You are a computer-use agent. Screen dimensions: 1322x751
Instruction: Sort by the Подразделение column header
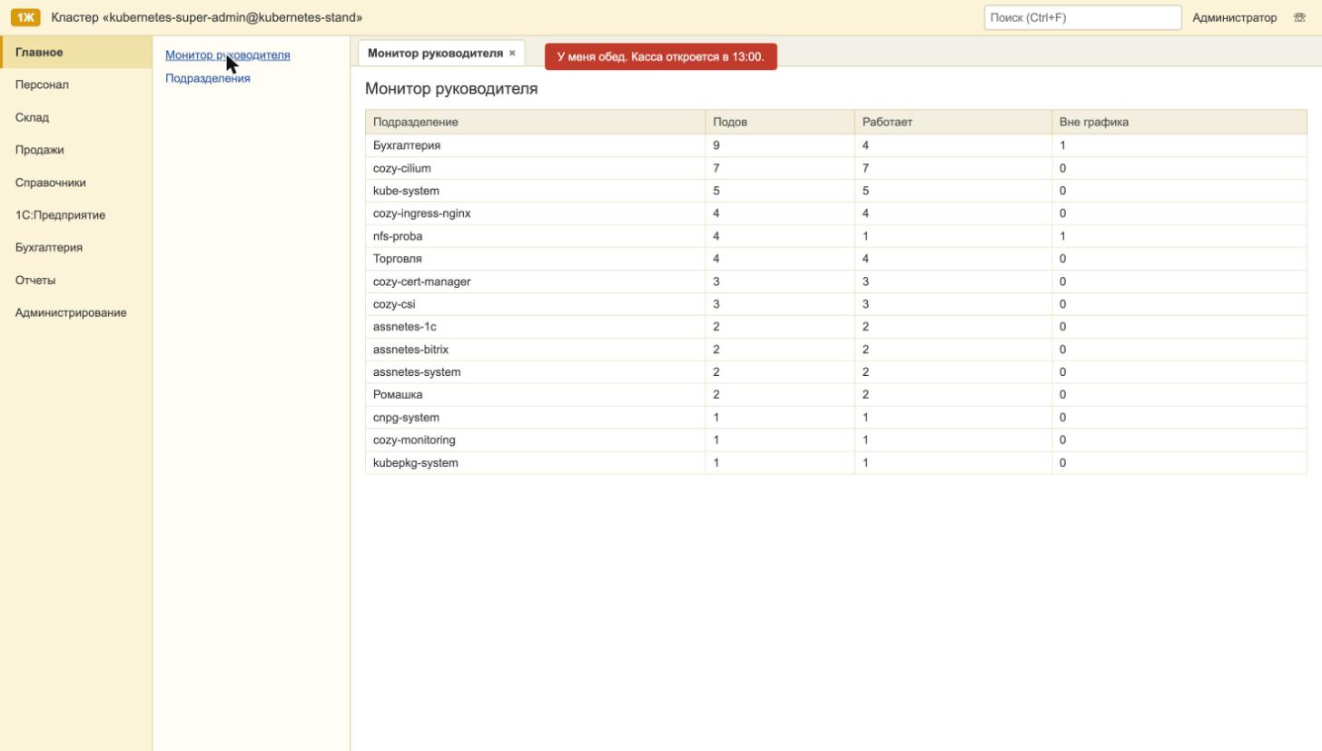536,122
